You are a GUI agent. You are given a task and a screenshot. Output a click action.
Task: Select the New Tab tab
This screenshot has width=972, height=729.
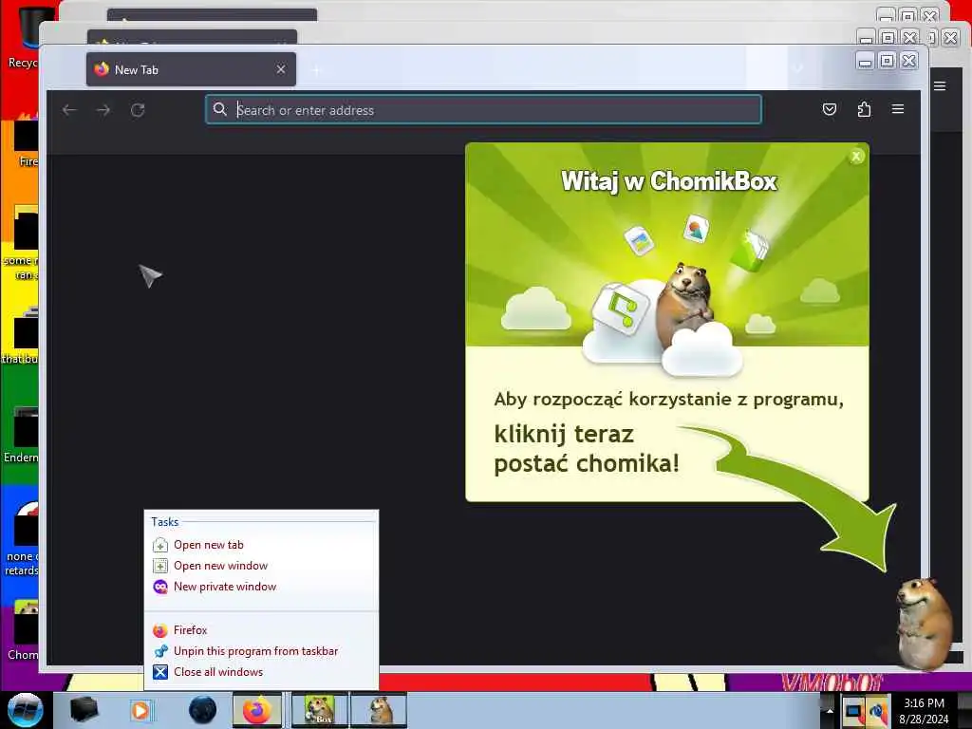click(191, 69)
